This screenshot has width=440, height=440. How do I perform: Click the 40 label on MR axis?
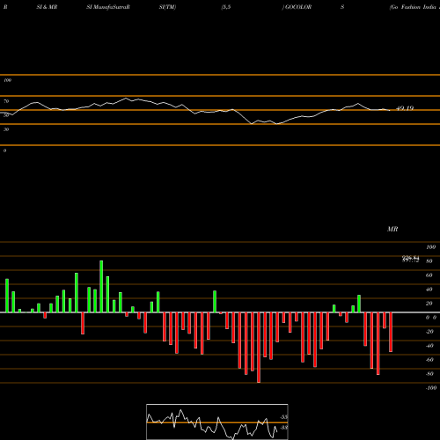pyautogui.click(x=429, y=290)
